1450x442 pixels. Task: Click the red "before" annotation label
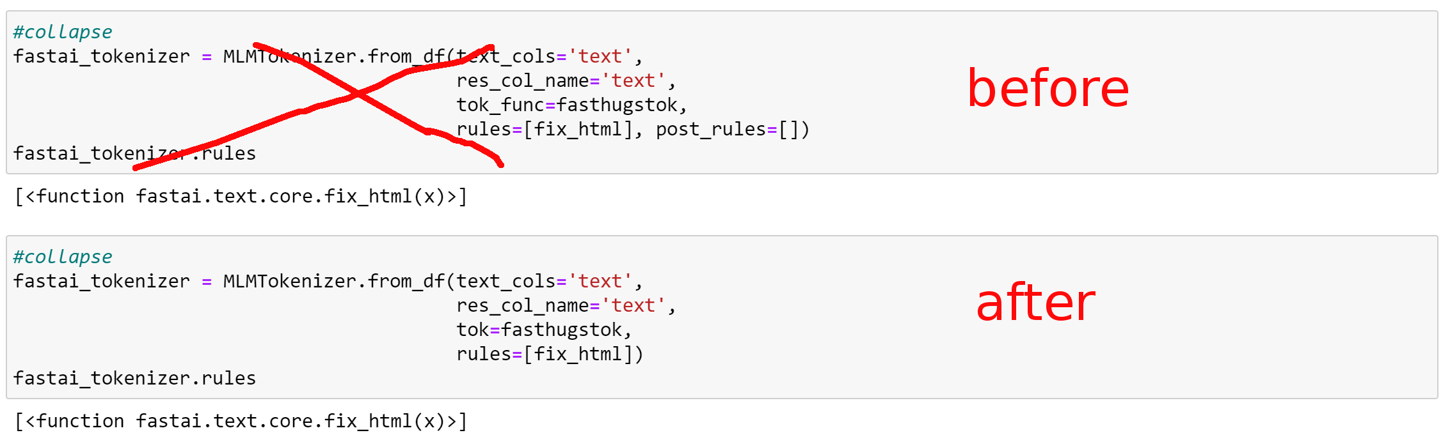pyautogui.click(x=1048, y=88)
